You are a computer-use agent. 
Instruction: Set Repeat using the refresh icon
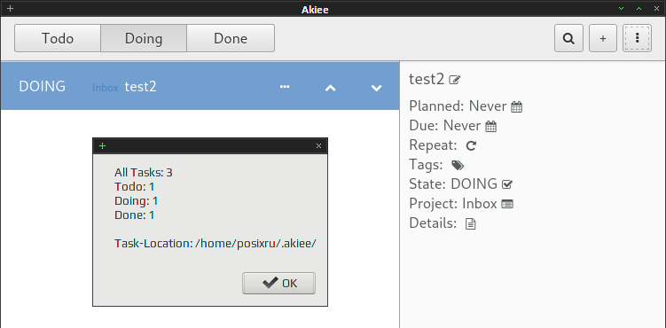(x=471, y=146)
